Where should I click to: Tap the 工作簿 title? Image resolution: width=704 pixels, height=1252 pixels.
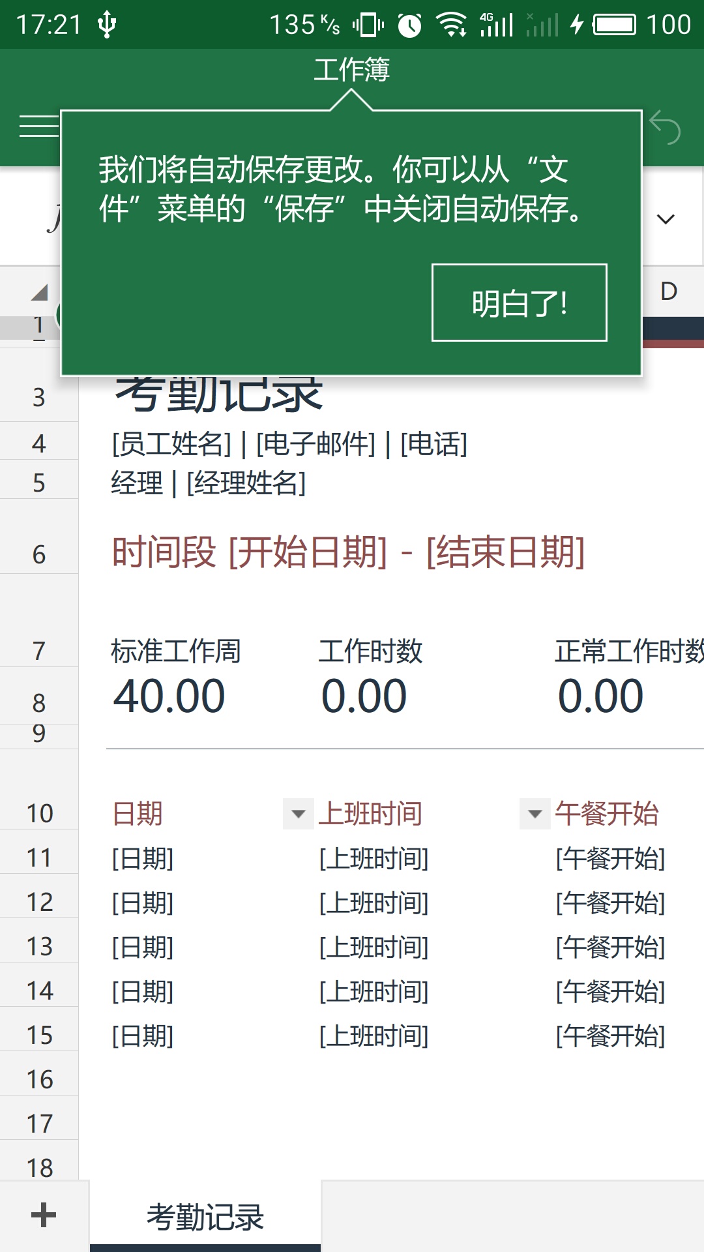[351, 70]
